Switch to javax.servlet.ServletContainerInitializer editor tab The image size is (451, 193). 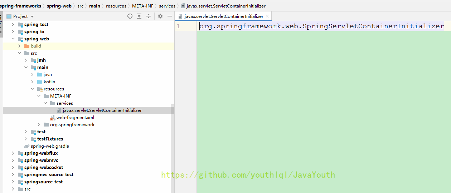click(x=223, y=16)
